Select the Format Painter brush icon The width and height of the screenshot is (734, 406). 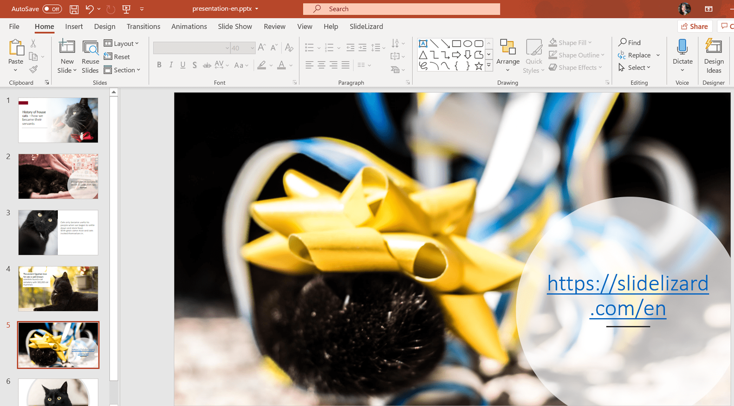coord(33,70)
